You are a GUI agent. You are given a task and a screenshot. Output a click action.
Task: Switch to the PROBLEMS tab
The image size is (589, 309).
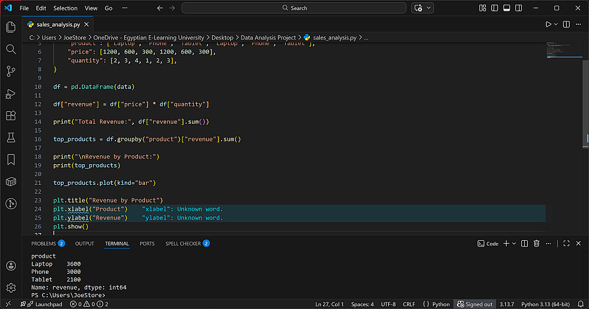coord(44,243)
